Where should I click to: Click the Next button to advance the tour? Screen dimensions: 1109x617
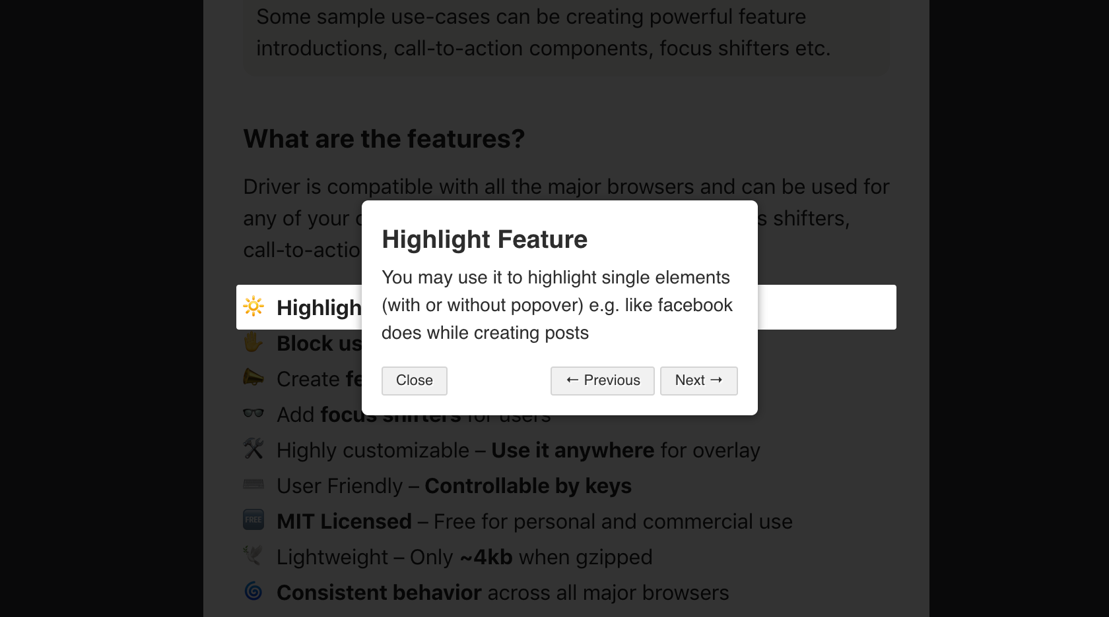[x=698, y=380]
